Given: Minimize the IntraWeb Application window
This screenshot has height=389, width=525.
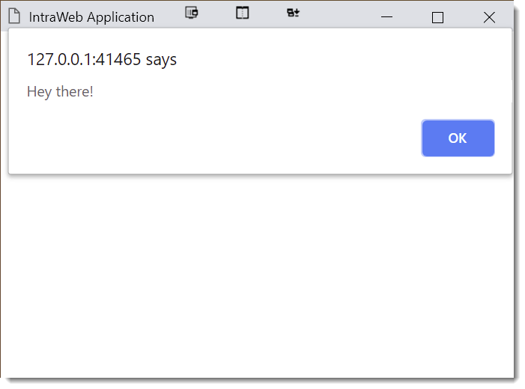Looking at the screenshot, I should pyautogui.click(x=387, y=17).
